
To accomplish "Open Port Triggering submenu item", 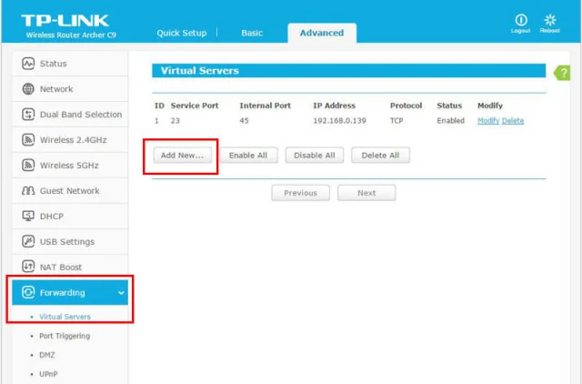I will tap(65, 336).
